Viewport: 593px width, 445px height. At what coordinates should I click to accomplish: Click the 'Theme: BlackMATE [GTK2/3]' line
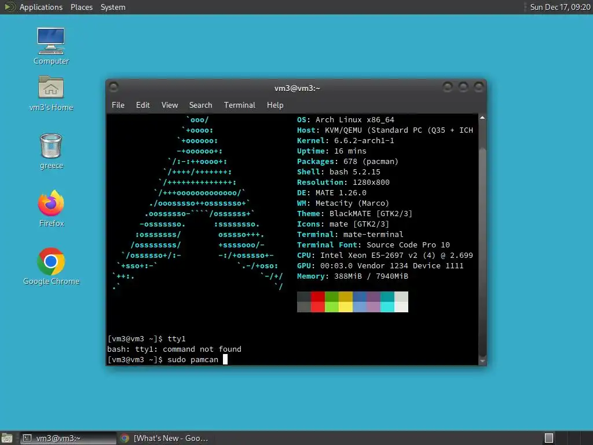[x=354, y=214]
